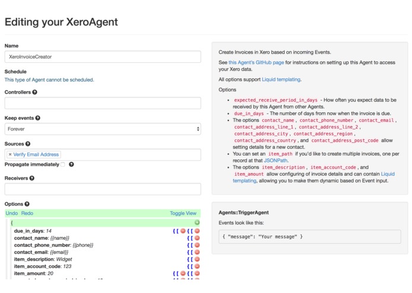The image size is (412, 293).
Task: Click curly brace icon on contact_email row
Action: click(188, 252)
